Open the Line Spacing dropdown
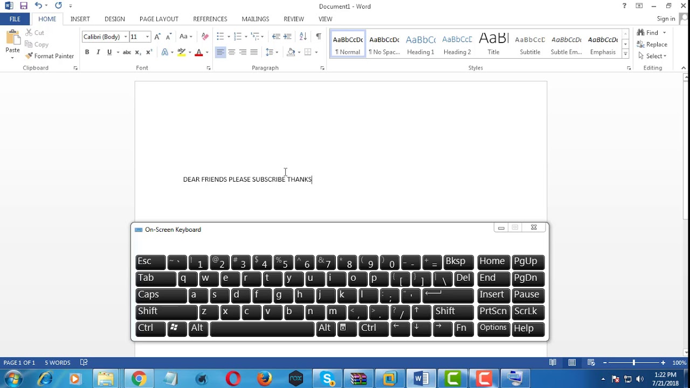This screenshot has height=388, width=690. tap(272, 52)
